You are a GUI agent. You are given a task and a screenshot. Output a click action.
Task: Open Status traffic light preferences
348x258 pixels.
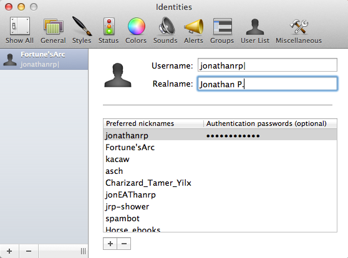click(109, 31)
